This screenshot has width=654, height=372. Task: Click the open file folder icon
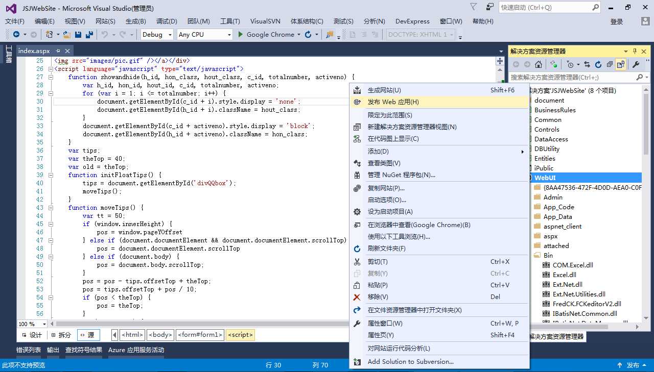67,34
